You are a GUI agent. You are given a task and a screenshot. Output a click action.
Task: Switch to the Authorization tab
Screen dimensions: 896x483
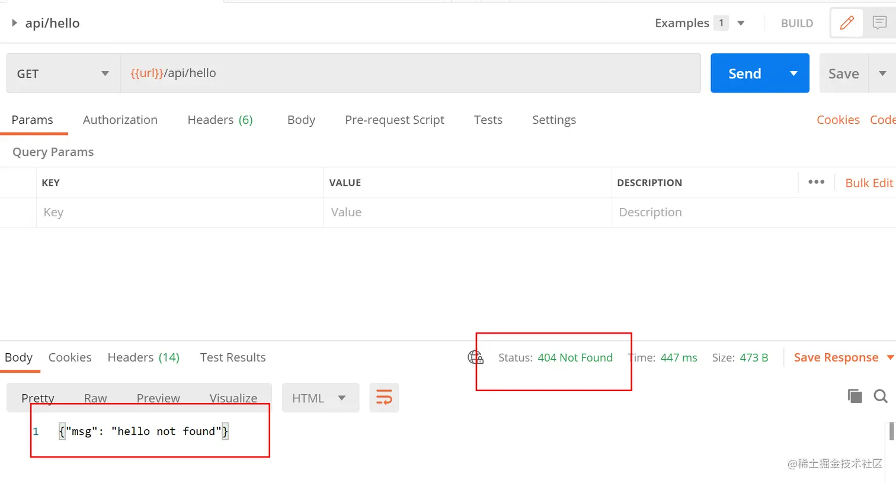tap(120, 120)
